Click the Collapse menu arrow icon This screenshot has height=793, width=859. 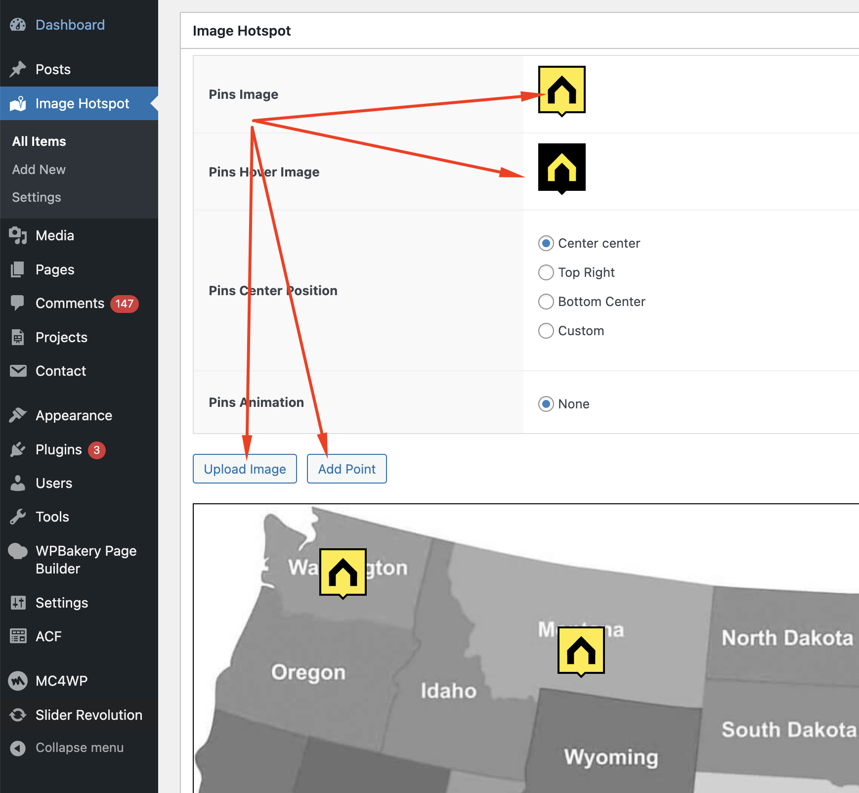click(x=18, y=748)
